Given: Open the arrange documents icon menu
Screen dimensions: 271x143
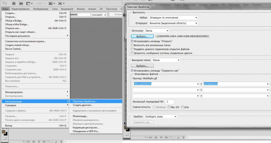Looking at the screenshot, I should click(52, 3).
